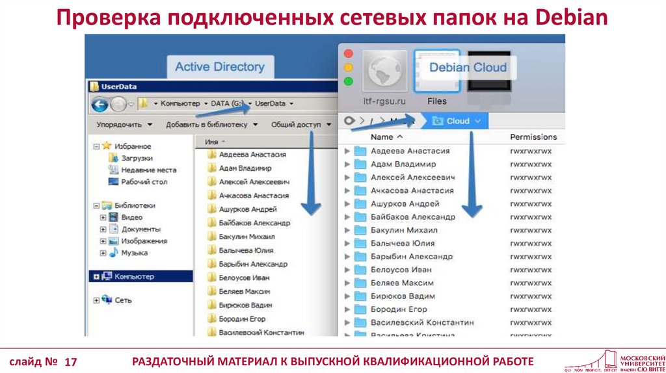Click the green maximize button on Mac window

point(349,82)
